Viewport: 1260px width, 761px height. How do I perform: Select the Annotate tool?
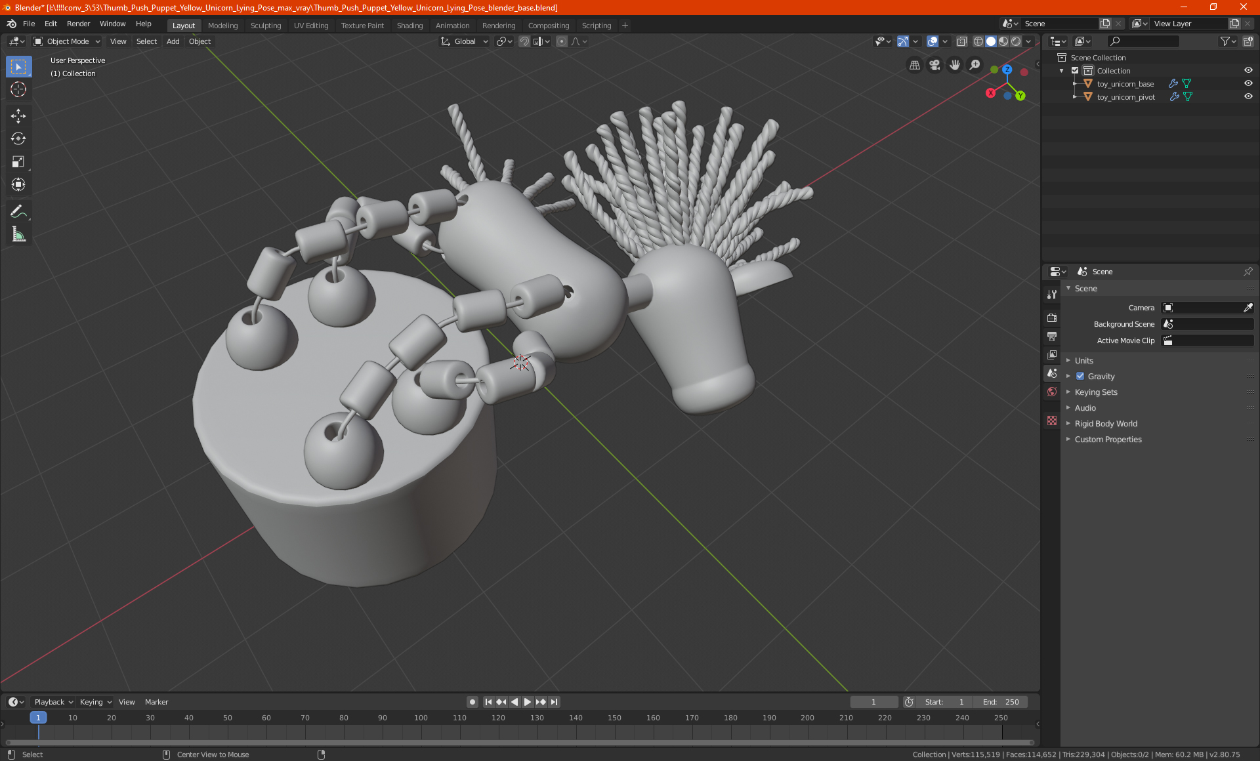[18, 211]
